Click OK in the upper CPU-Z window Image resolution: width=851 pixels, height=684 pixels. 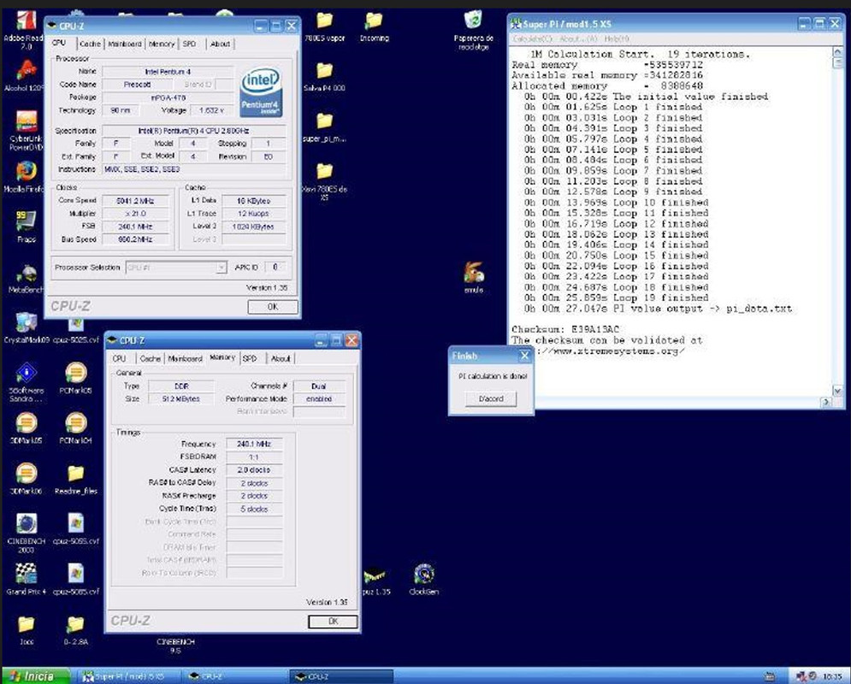pyautogui.click(x=273, y=307)
